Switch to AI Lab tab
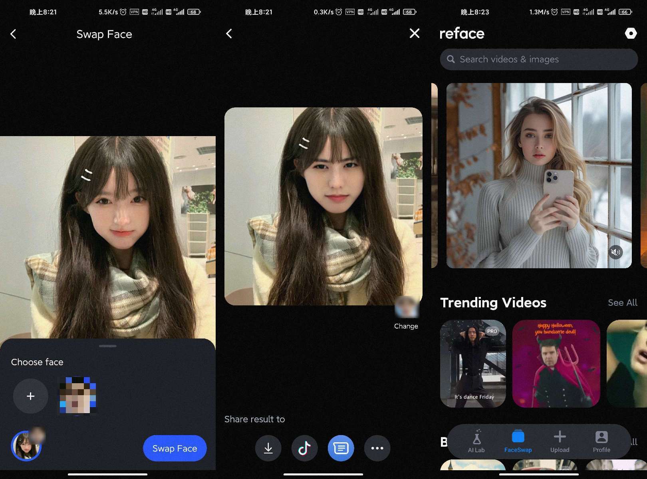This screenshot has height=479, width=647. click(476, 441)
